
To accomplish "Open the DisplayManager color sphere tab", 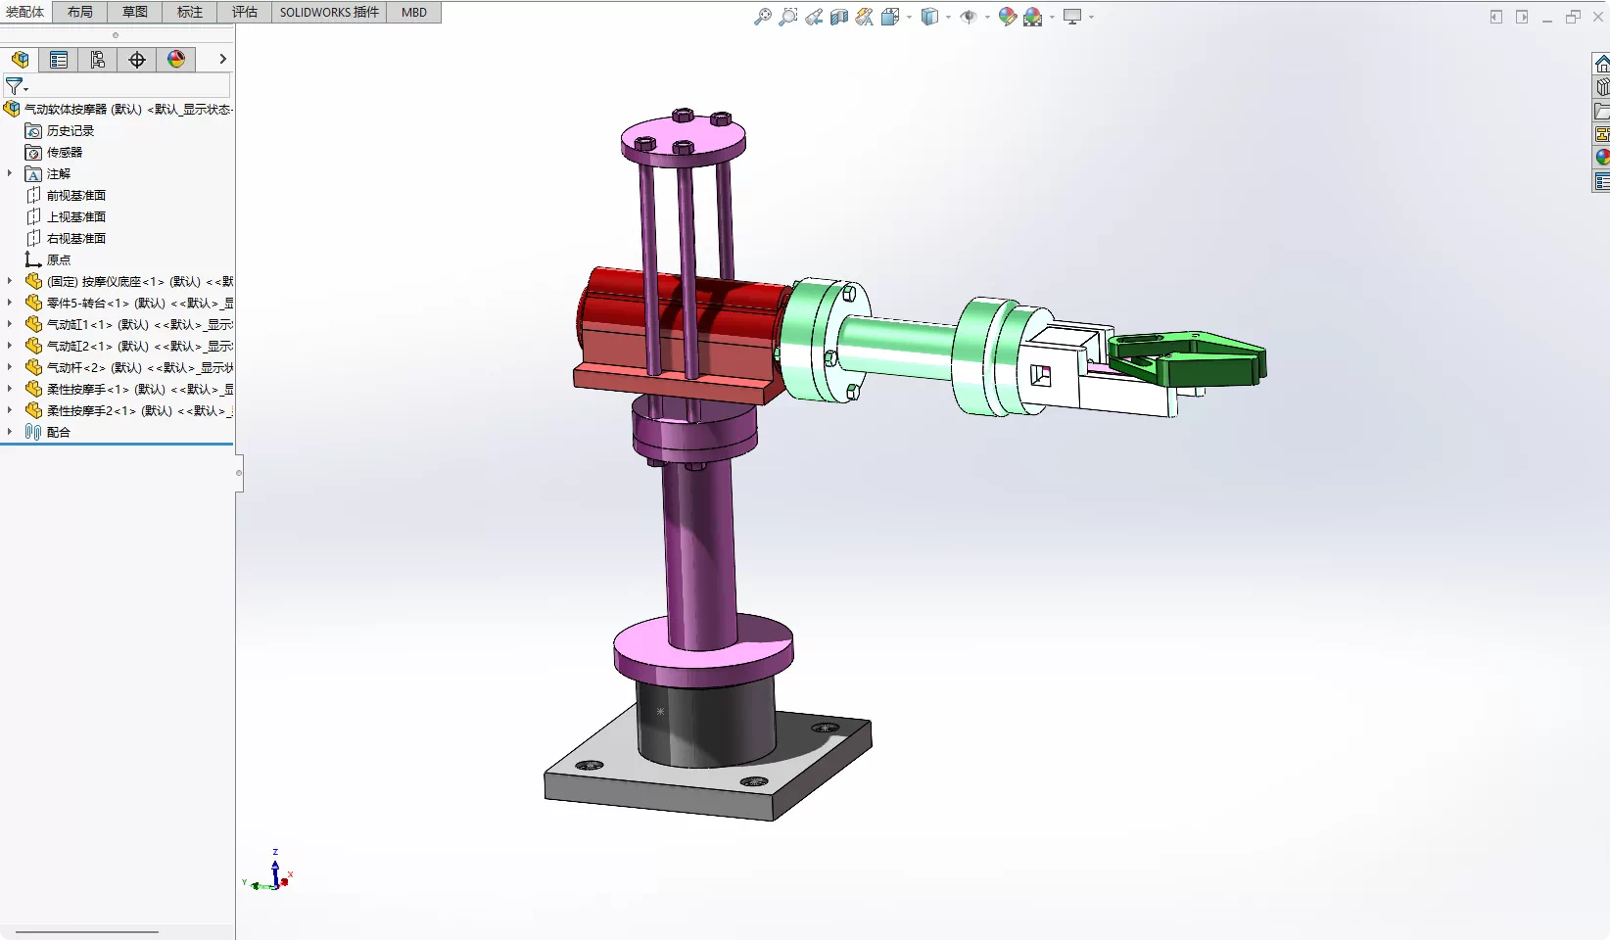I will [x=176, y=60].
